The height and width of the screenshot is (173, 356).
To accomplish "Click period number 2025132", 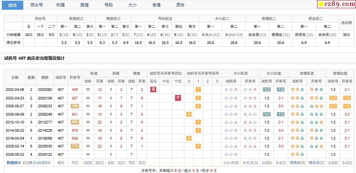I will 45,155.
